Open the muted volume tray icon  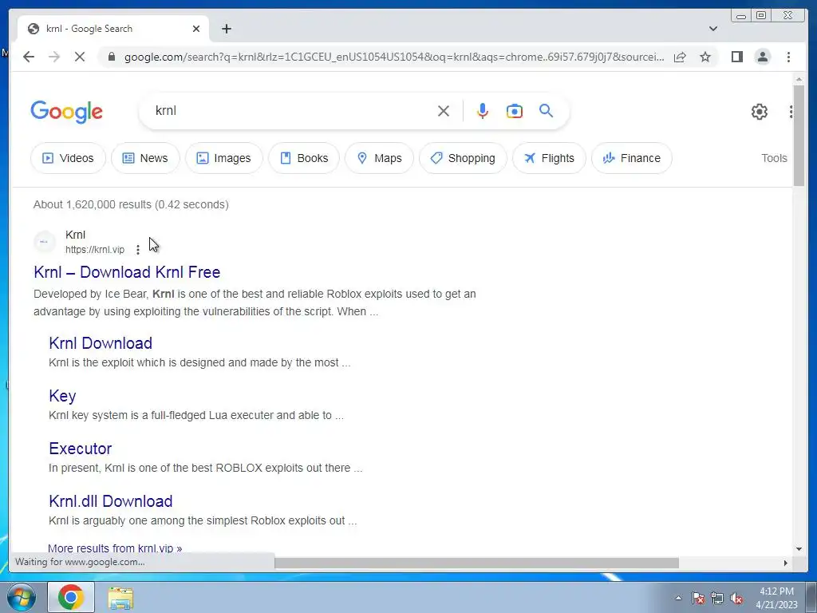point(736,599)
